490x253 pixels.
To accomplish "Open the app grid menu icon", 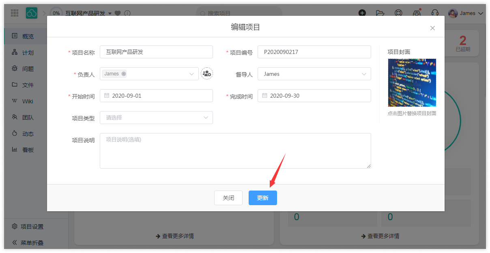I will pyautogui.click(x=15, y=13).
